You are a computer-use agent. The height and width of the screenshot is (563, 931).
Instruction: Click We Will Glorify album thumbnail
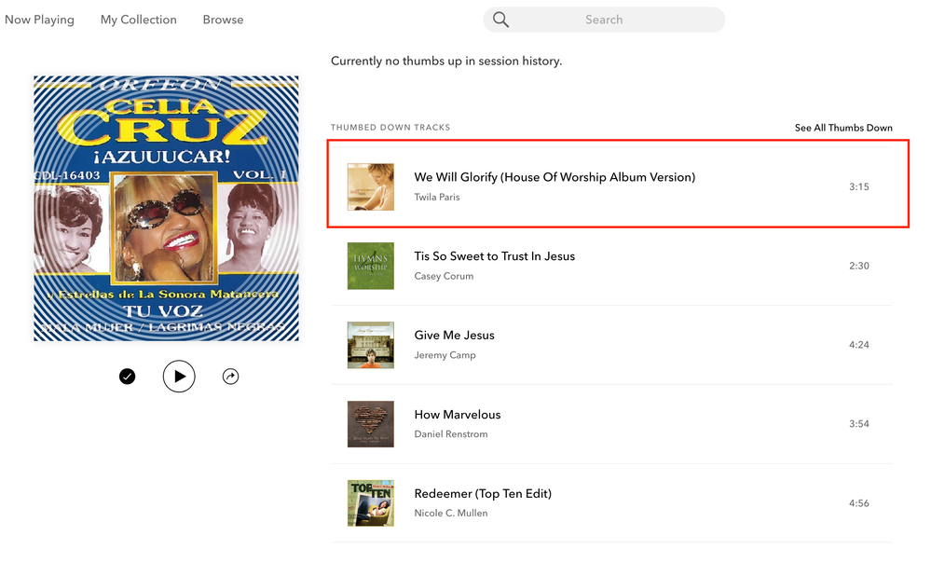click(371, 186)
